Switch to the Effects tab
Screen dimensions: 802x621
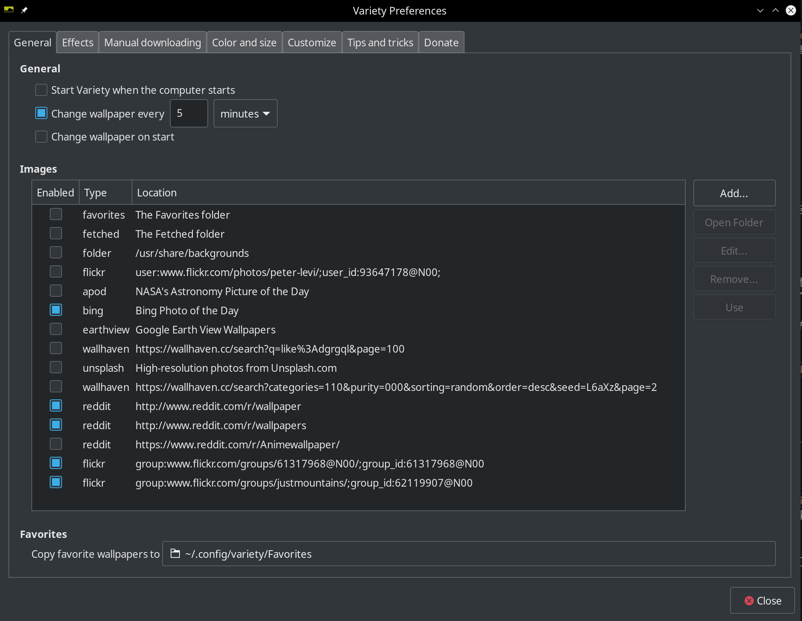coord(78,42)
